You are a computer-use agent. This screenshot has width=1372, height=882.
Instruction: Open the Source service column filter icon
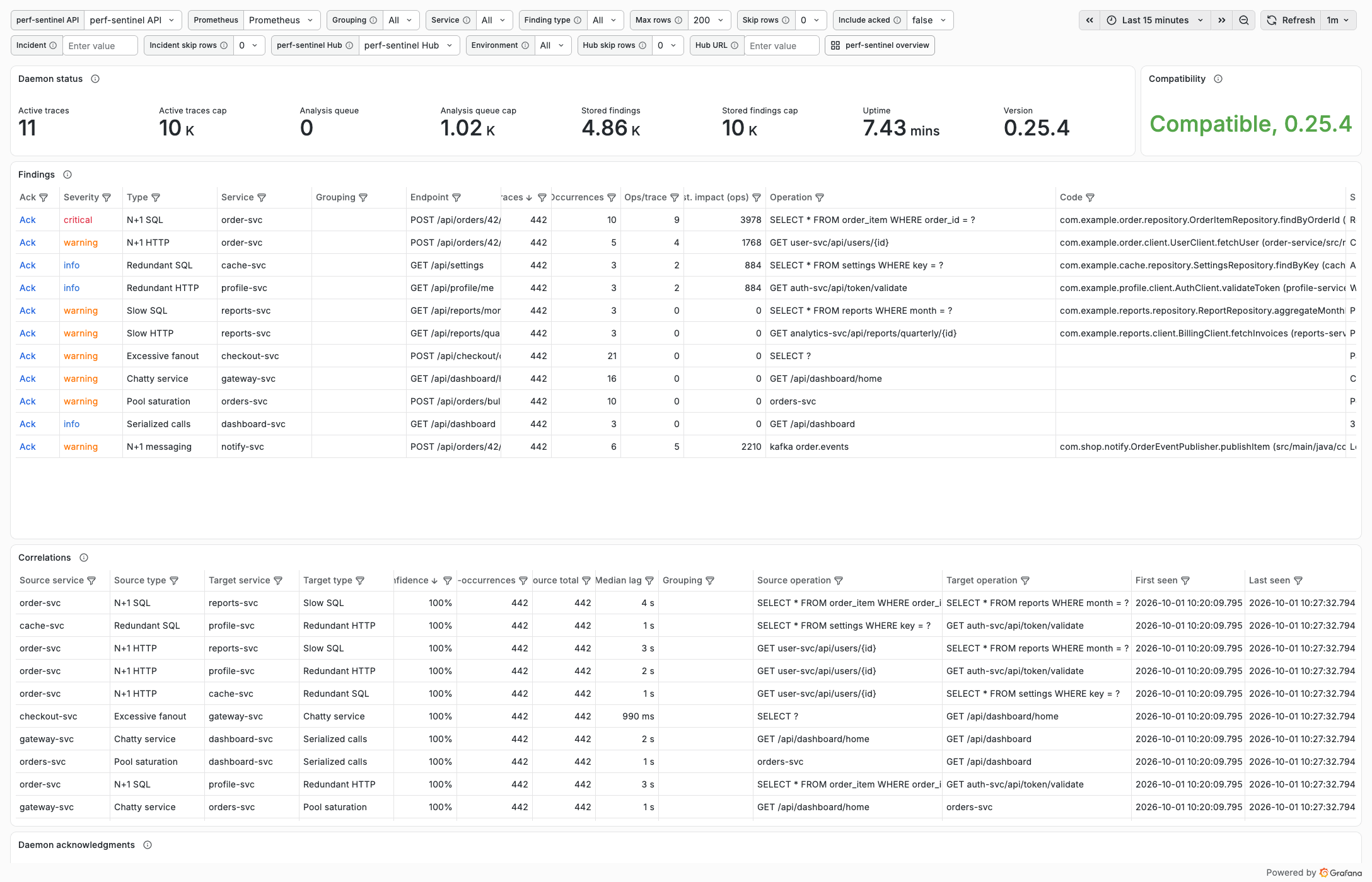click(x=91, y=581)
